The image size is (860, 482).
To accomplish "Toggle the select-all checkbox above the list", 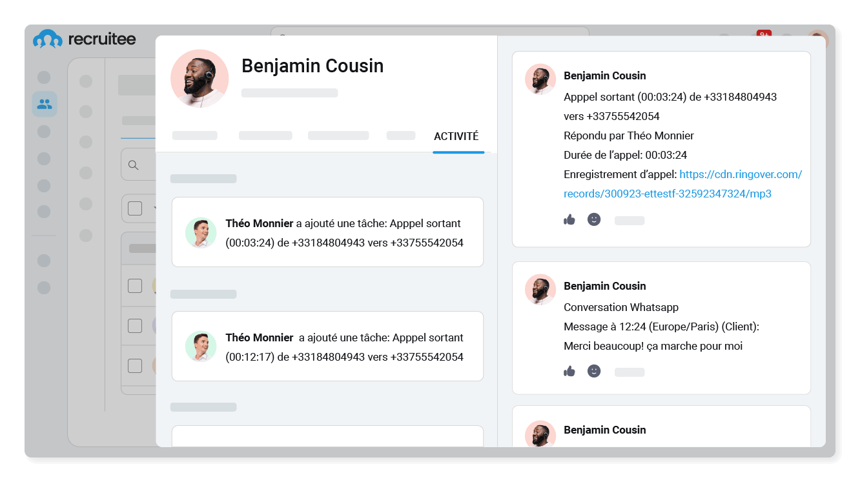I will click(135, 208).
